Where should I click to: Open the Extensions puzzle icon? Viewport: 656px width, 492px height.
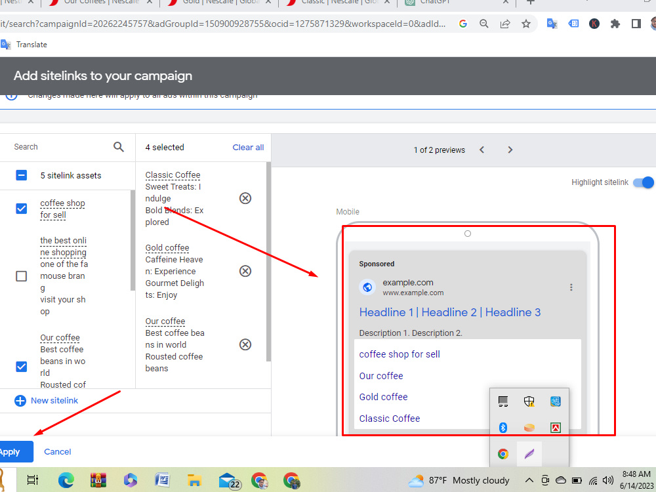[x=615, y=24]
